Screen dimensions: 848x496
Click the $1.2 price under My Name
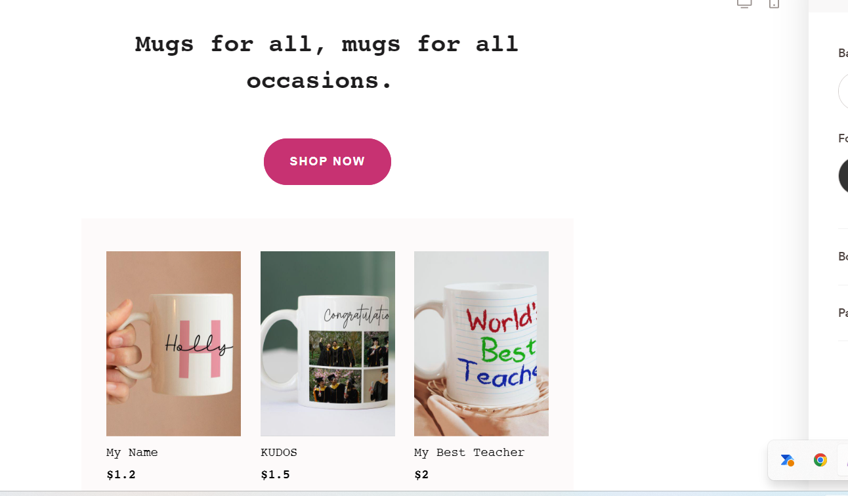(121, 475)
